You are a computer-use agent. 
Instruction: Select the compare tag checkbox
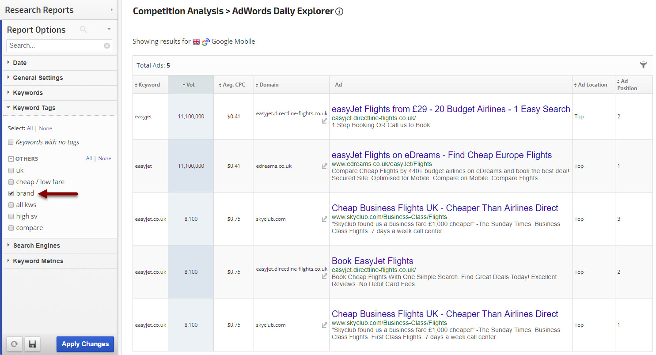(x=11, y=228)
